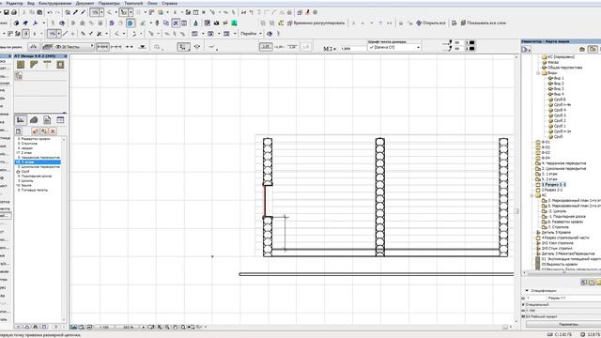
Task: Click the horizontal scrollbar of Navigator tree
Action: pos(563,272)
